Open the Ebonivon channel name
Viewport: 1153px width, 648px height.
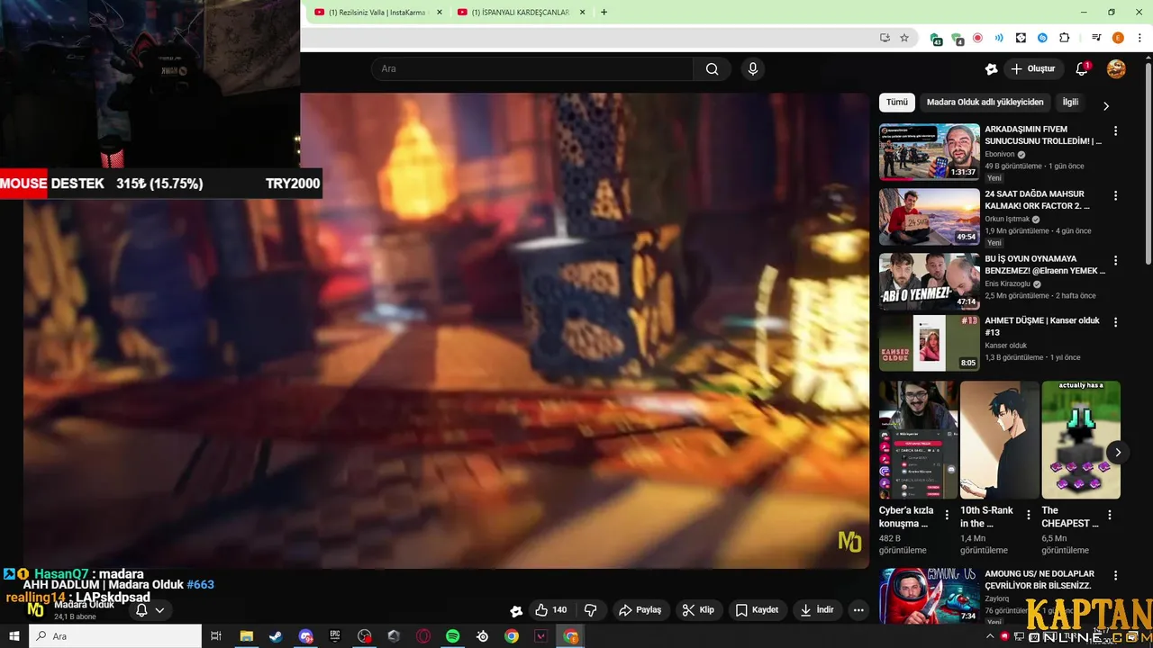coord(1000,154)
